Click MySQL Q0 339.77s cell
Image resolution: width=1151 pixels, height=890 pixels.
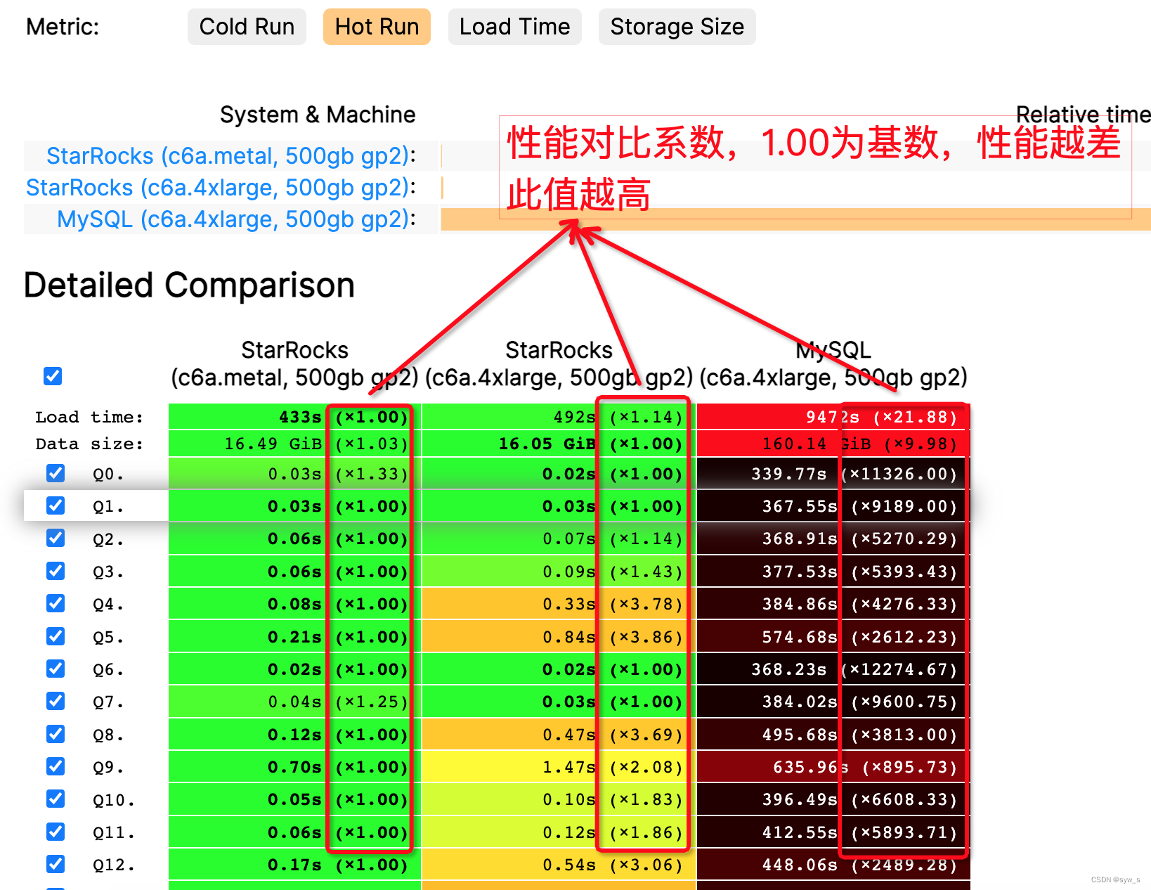[x=833, y=474]
